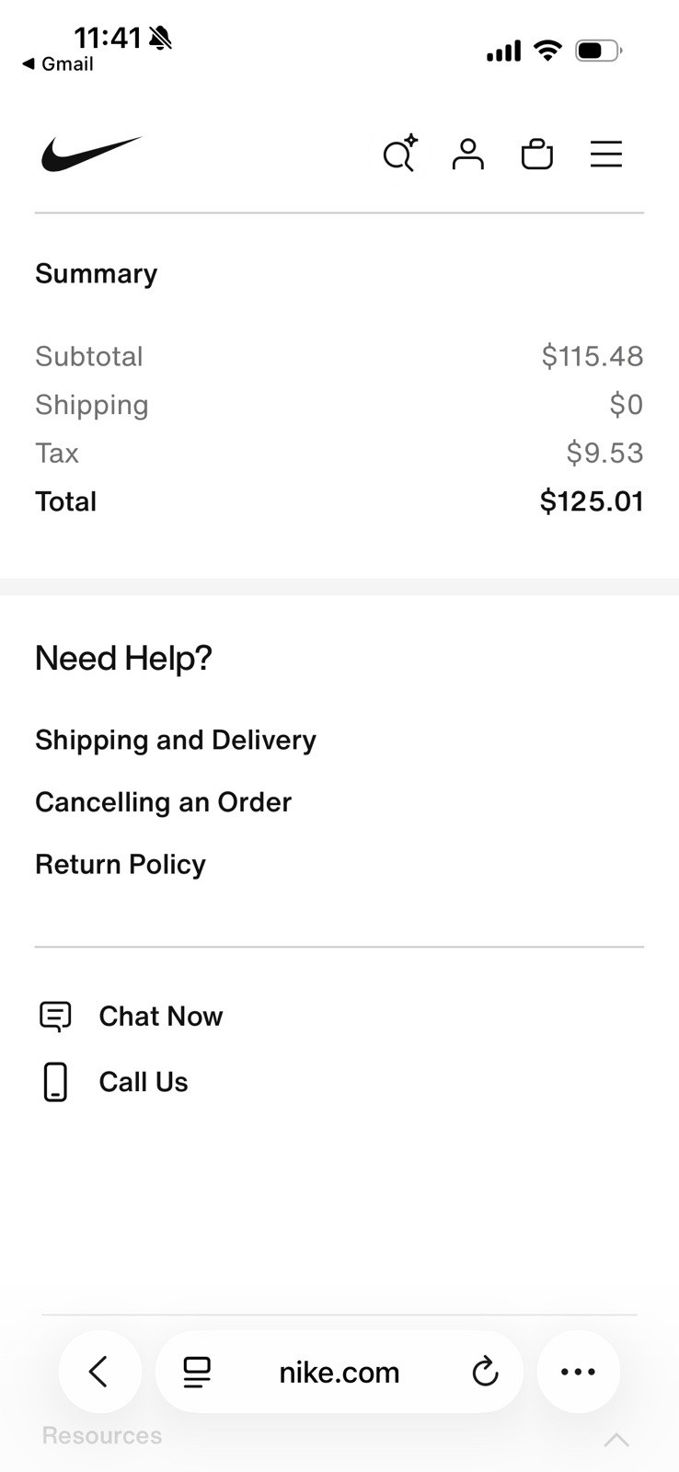The width and height of the screenshot is (679, 1472).
Task: Reload the nike.com page
Action: (x=485, y=1372)
